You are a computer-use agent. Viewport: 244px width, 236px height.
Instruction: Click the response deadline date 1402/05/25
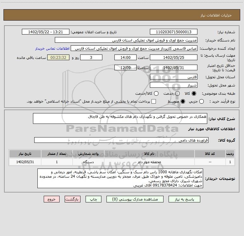coord(174,57)
